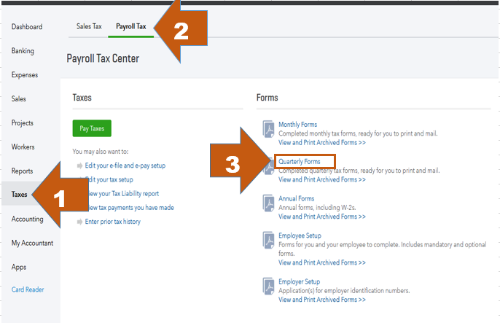View archived forms under Quarterly Forms
Image resolution: width=500 pixels, height=323 pixels.
pyautogui.click(x=322, y=179)
